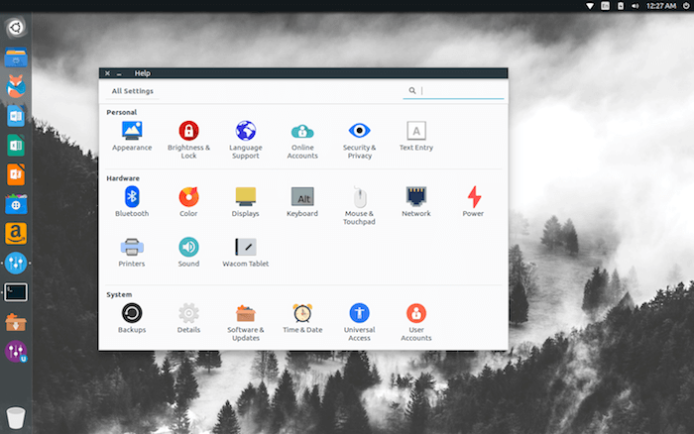Open sound volume indicator in panel
The image size is (694, 434).
click(636, 6)
